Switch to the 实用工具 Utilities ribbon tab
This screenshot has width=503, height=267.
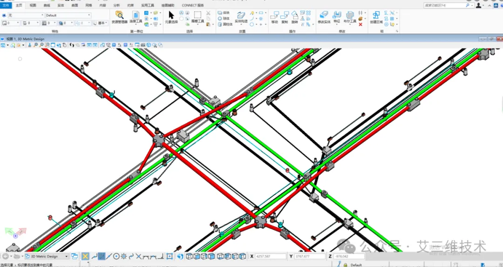pos(148,6)
